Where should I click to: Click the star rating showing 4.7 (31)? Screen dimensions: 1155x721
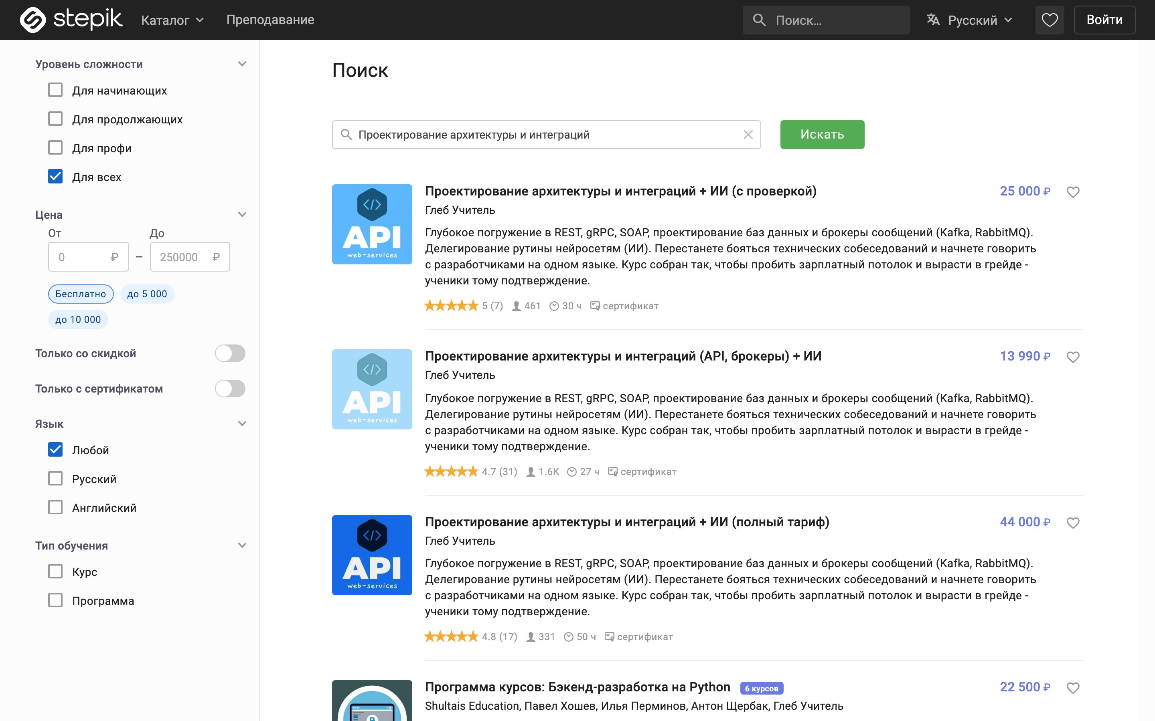click(x=452, y=471)
